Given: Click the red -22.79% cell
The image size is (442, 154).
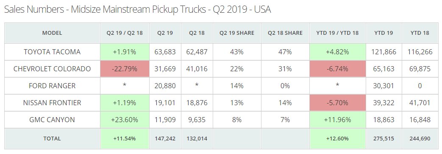Looking at the screenshot, I should [125, 69].
